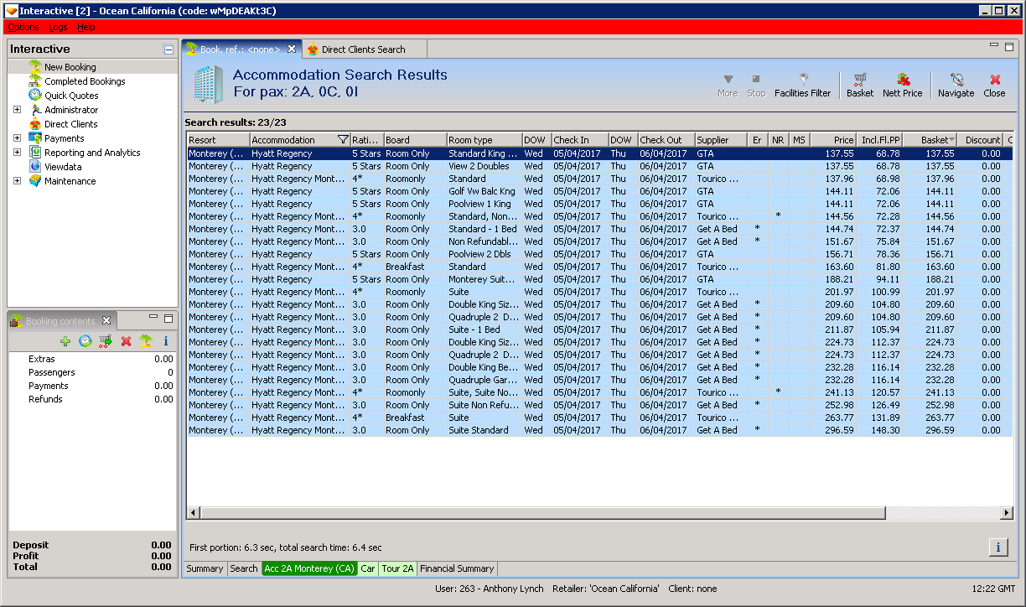1026x607 pixels.
Task: Close the Book. ref. none tab
Action: coord(292,49)
